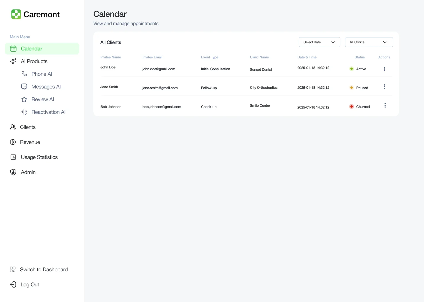Click the Reactivation AI waveform icon

24,112
